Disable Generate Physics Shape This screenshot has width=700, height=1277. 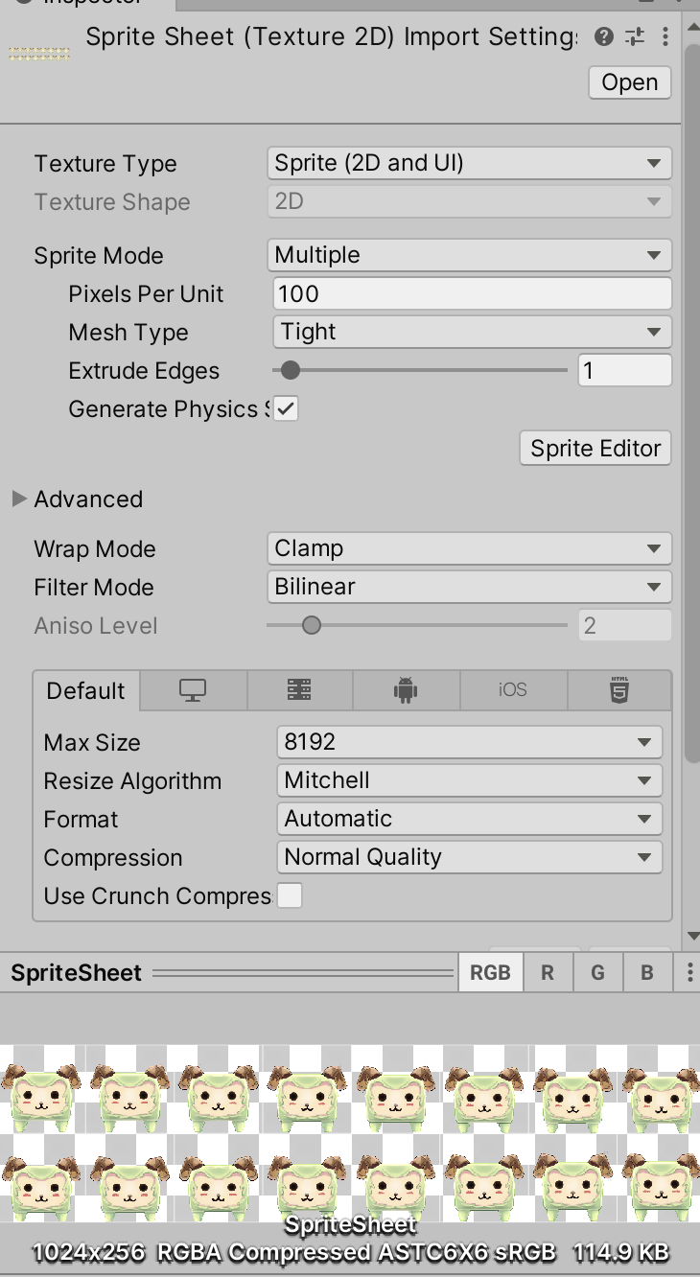tap(286, 408)
